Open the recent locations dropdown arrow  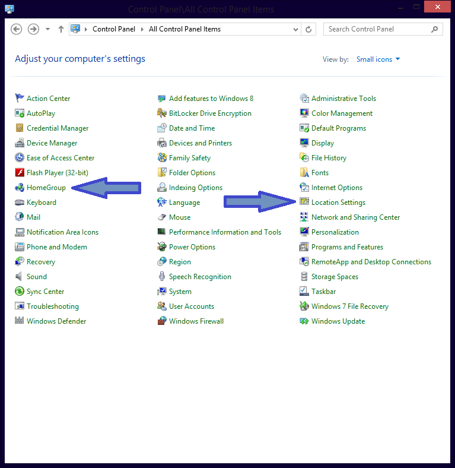[x=47, y=29]
